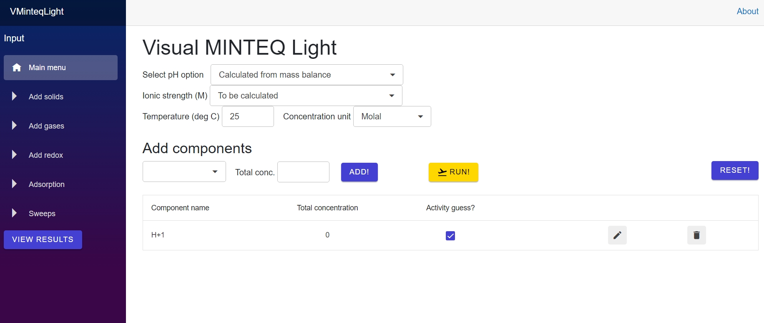Click the arrow icon next to Sweeps

[15, 213]
